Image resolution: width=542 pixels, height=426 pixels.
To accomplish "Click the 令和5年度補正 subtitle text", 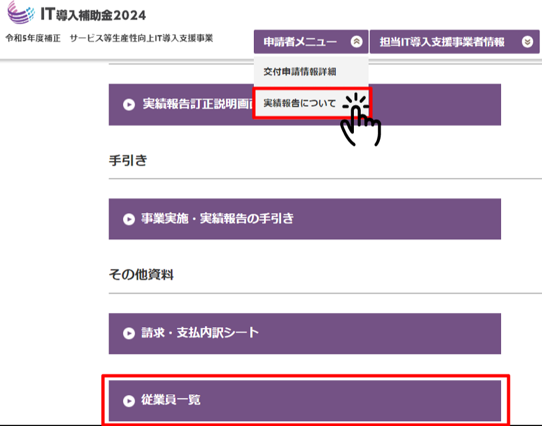I will [x=33, y=39].
